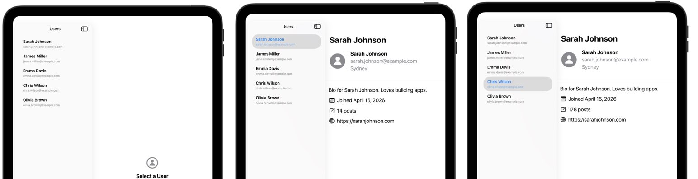
Task: Select James Miller in the right iPad list
Action: [x=518, y=55]
